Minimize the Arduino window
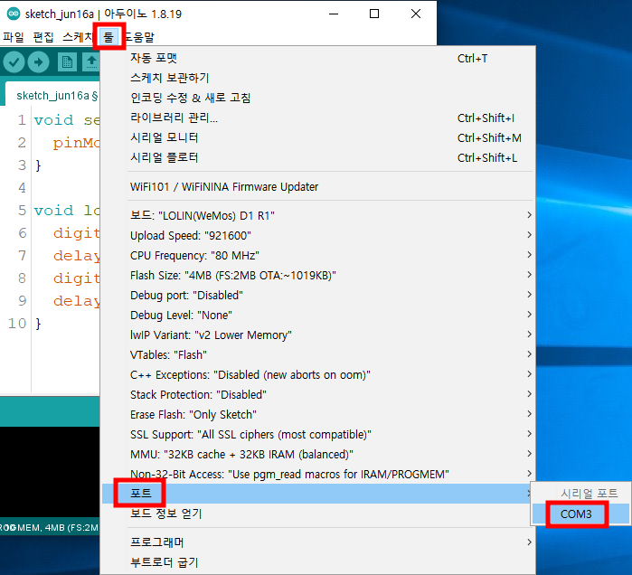Screen dimensions: 632x575 click(x=334, y=14)
